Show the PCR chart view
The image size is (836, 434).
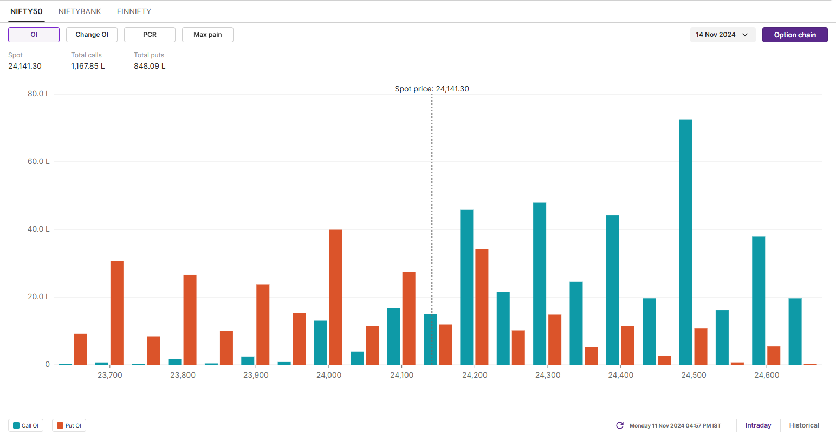[x=150, y=35]
